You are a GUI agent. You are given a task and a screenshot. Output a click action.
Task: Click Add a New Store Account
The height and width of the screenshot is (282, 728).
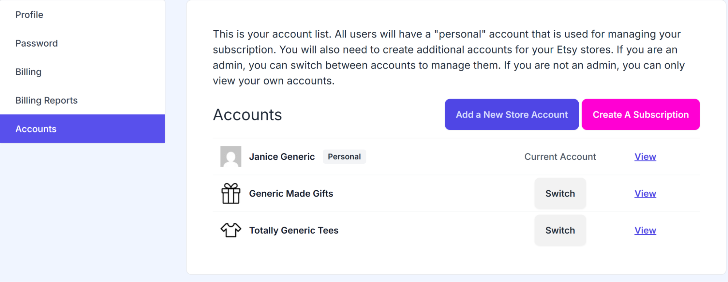(x=511, y=115)
